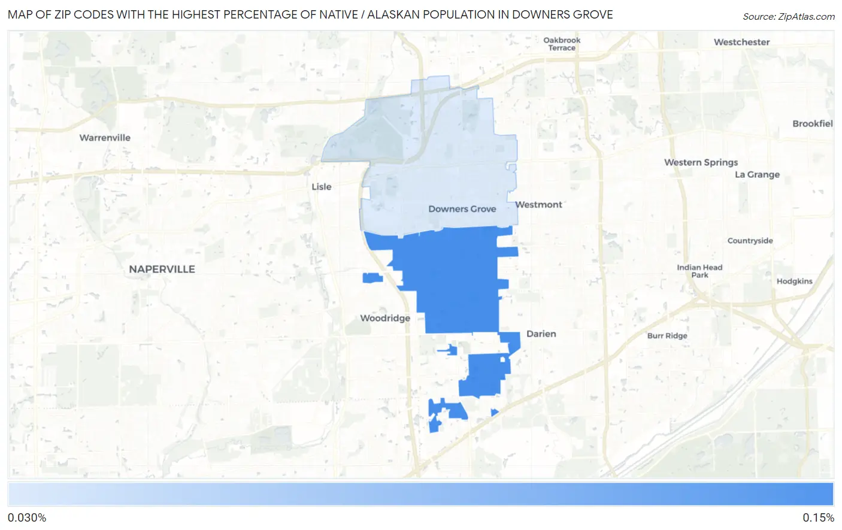Click the Lisle town label
Screen dimensions: 842x530
(x=321, y=187)
